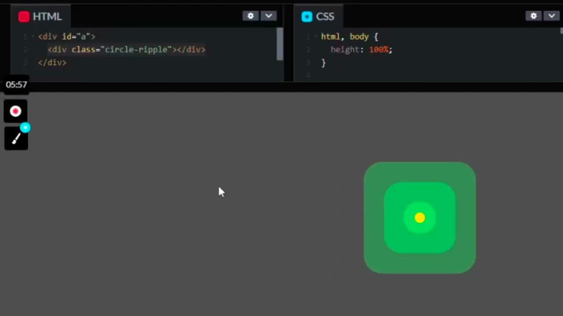Open CSS editor settings gear
The image size is (563, 316).
click(x=534, y=16)
